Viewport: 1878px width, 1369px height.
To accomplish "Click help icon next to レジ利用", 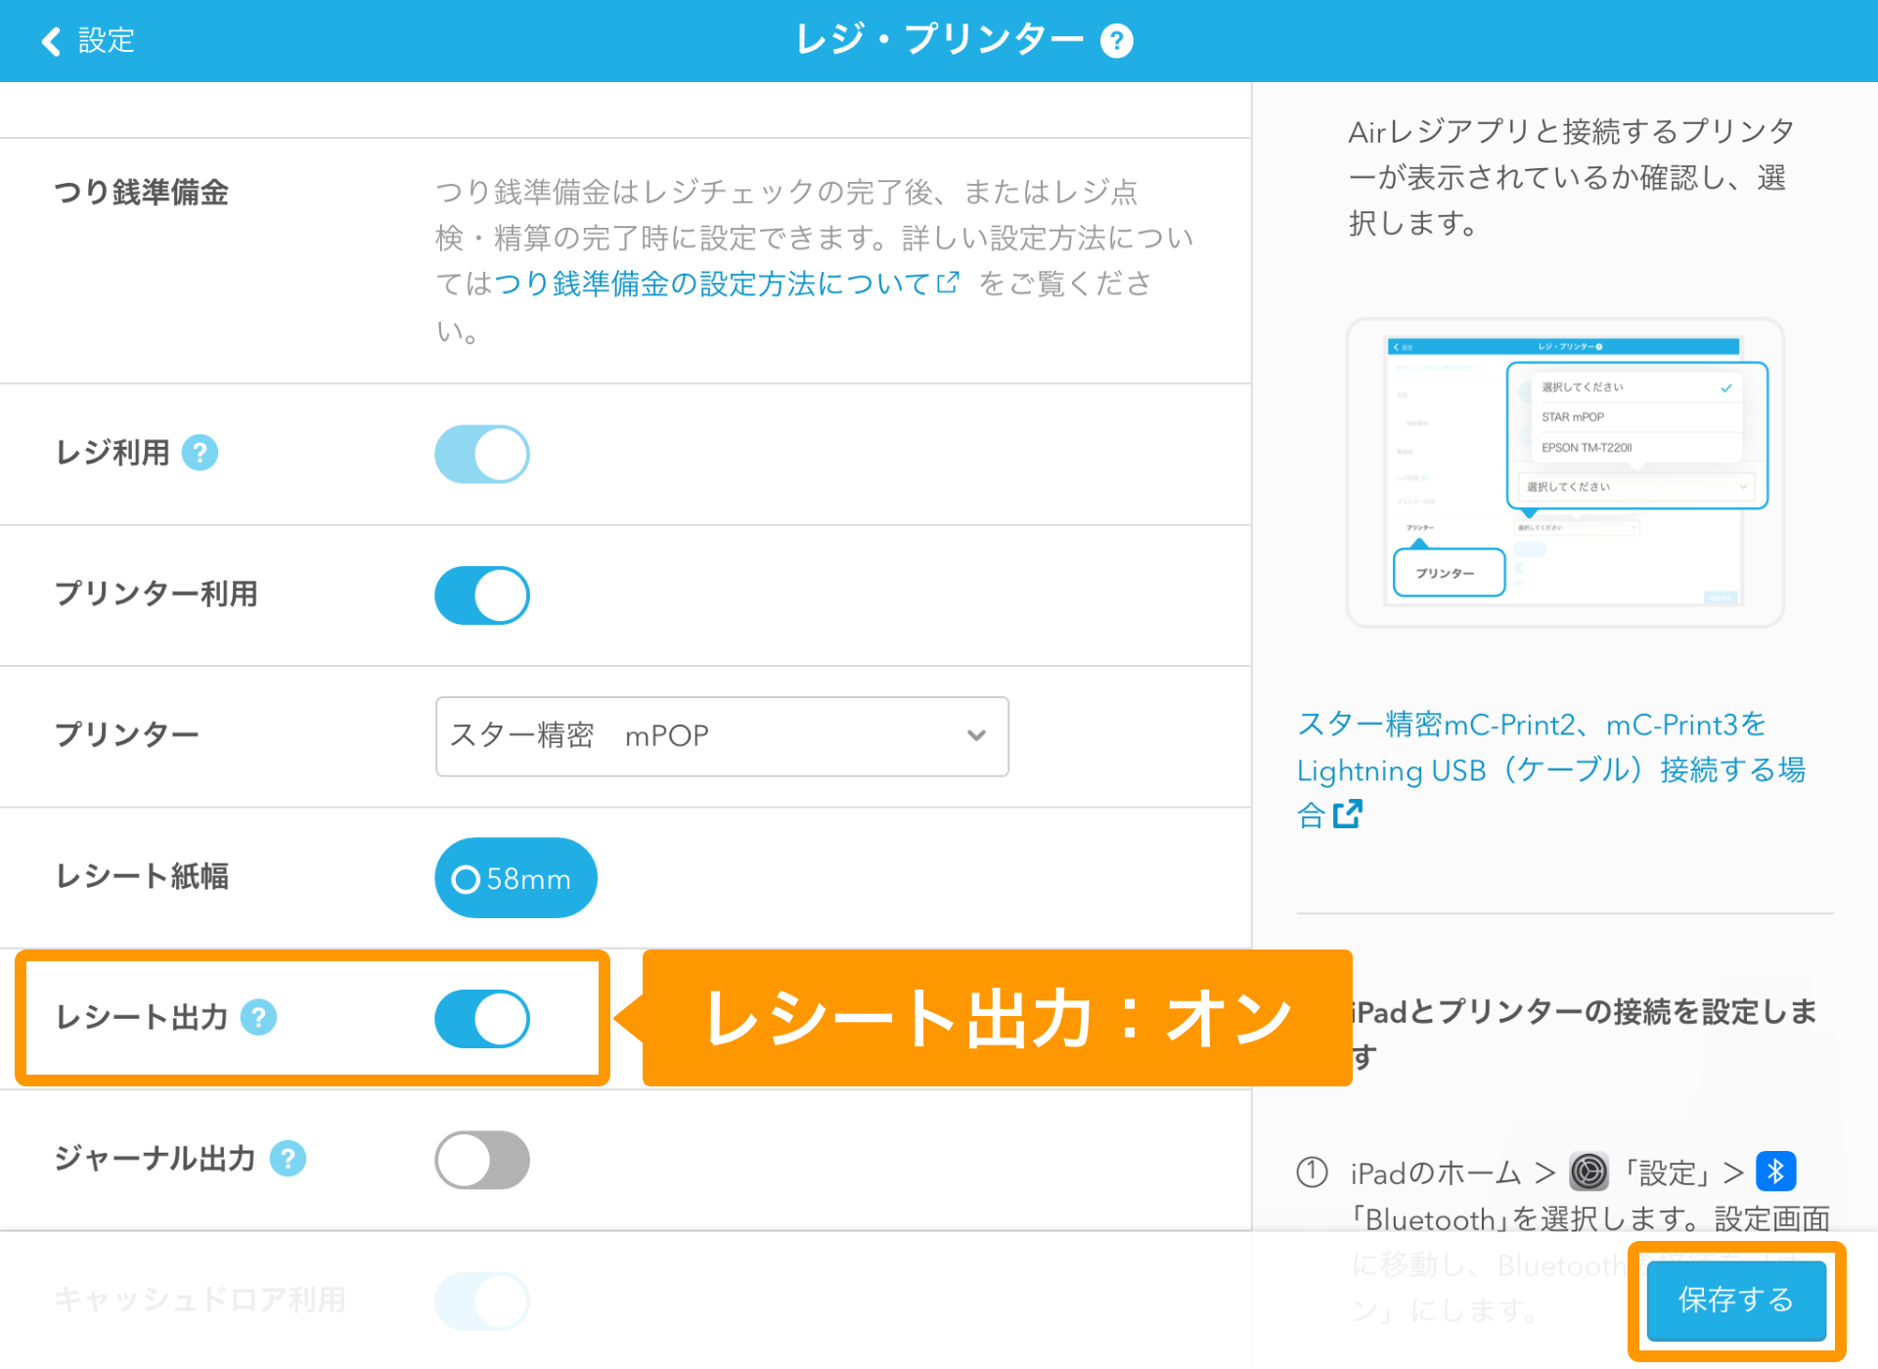I will 201,453.
